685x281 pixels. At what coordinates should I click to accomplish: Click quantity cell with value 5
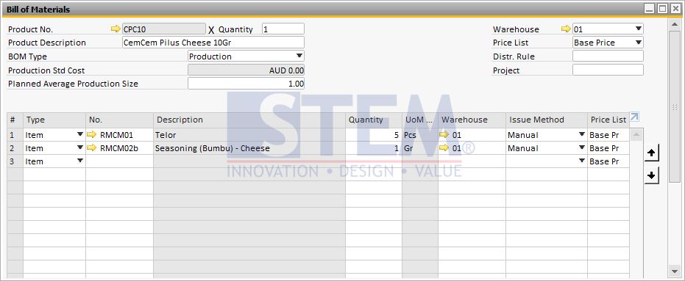tap(374, 135)
